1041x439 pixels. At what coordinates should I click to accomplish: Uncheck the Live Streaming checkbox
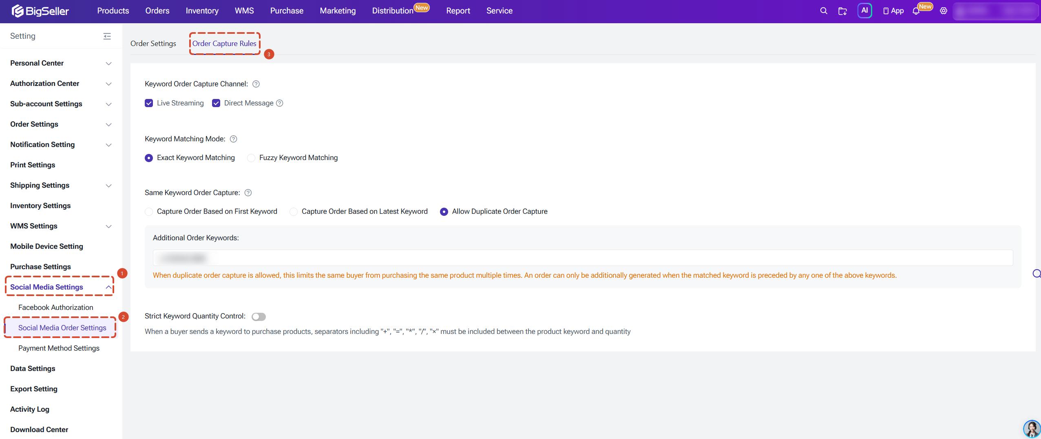point(149,103)
